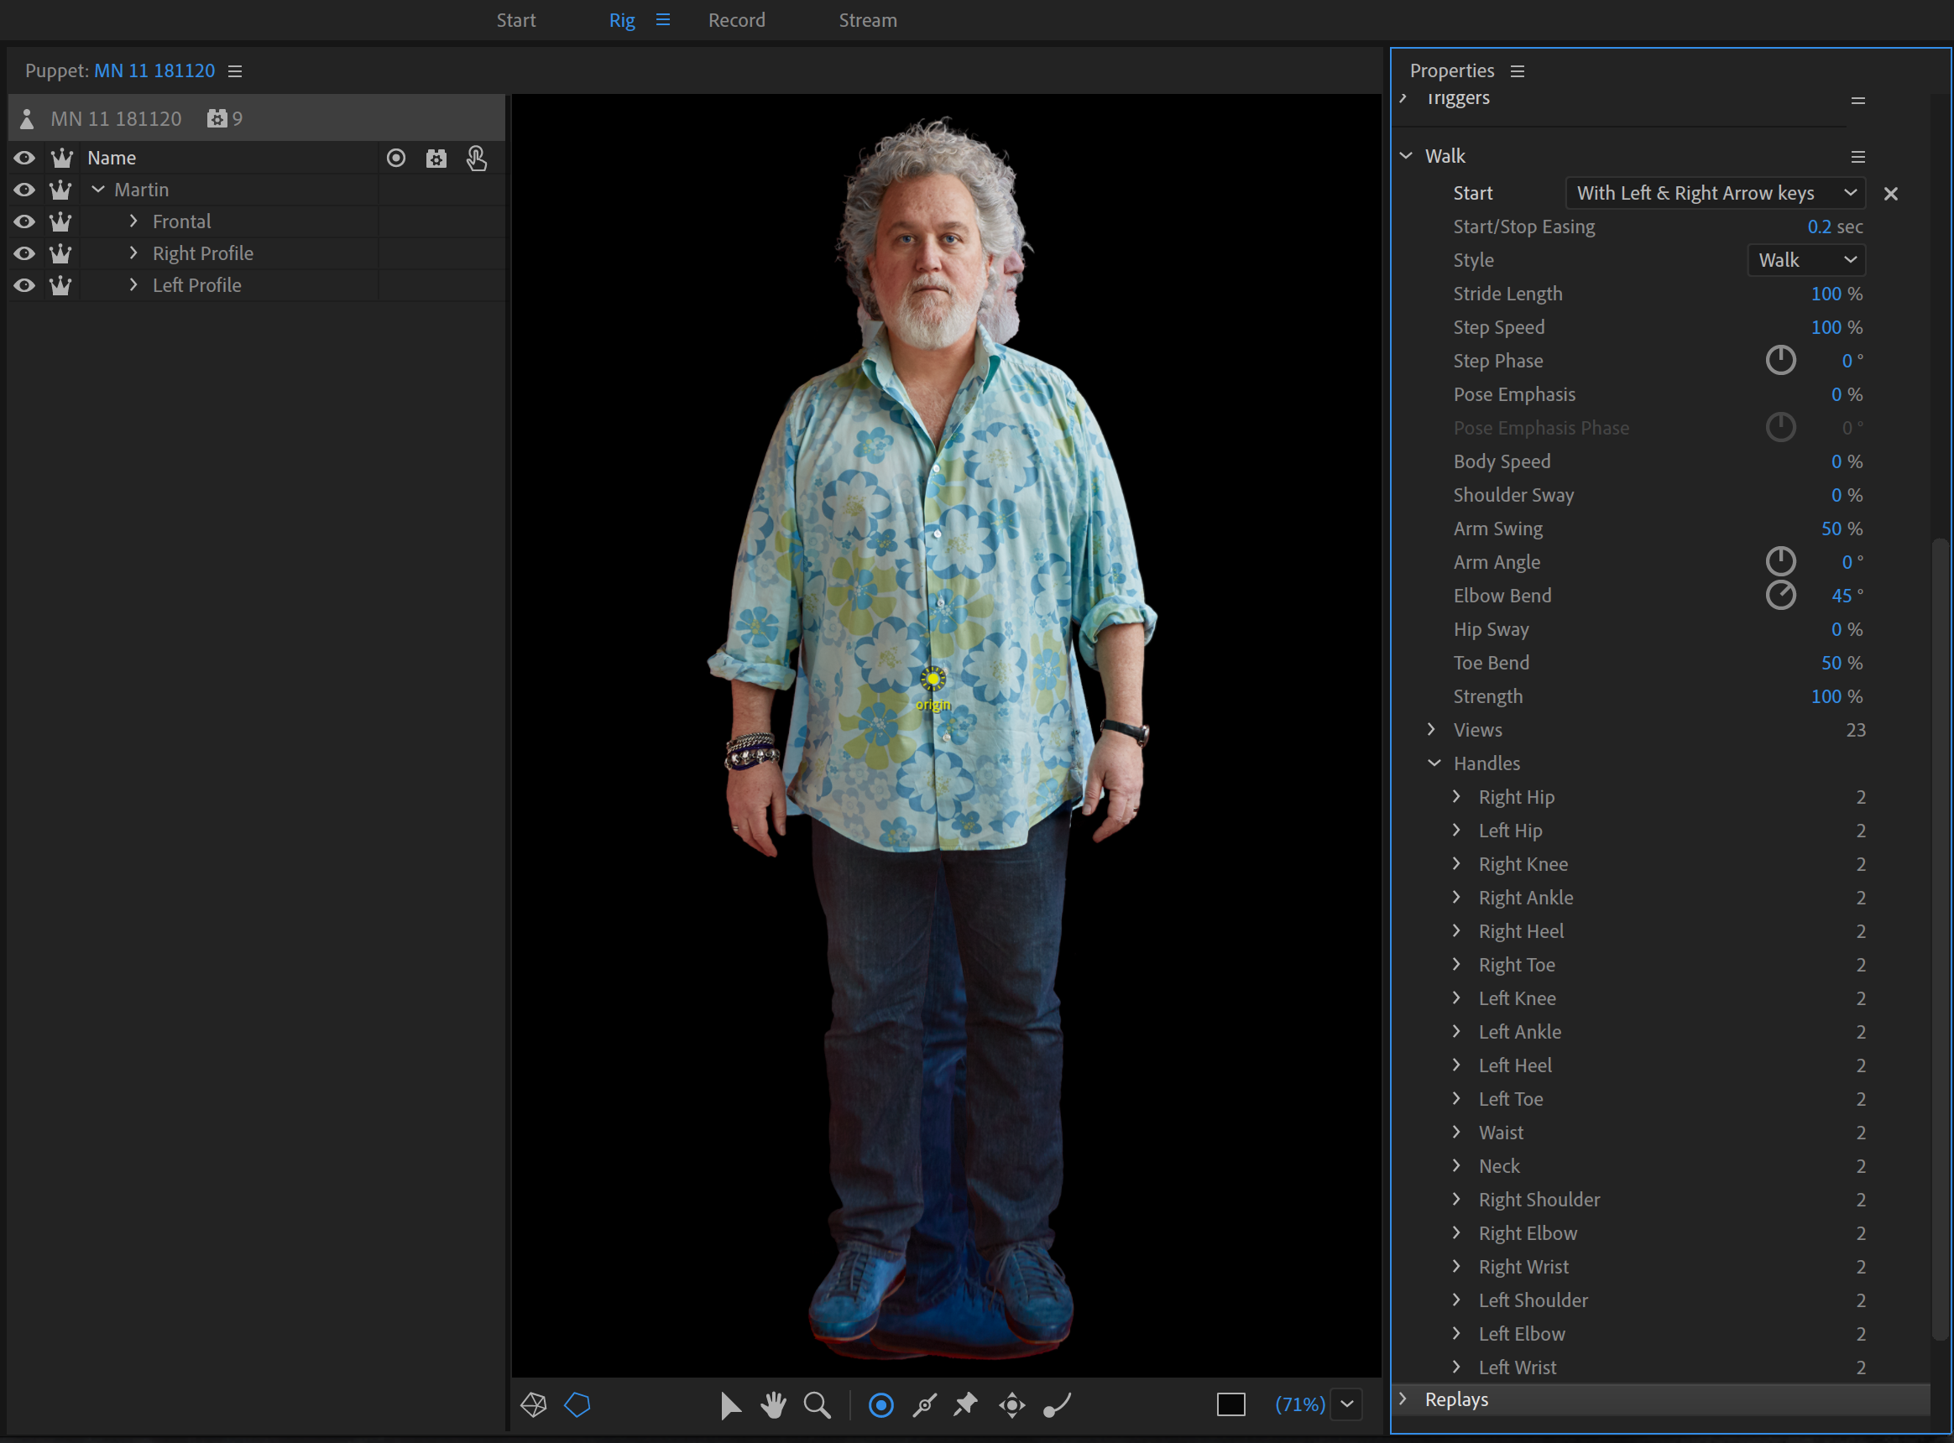Image resolution: width=1954 pixels, height=1443 pixels.
Task: Remove the Walk behavior with the X button
Action: [1892, 192]
